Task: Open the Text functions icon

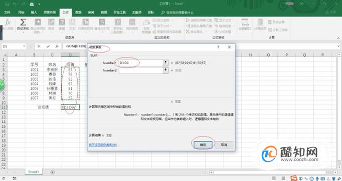Action: [x=72, y=22]
